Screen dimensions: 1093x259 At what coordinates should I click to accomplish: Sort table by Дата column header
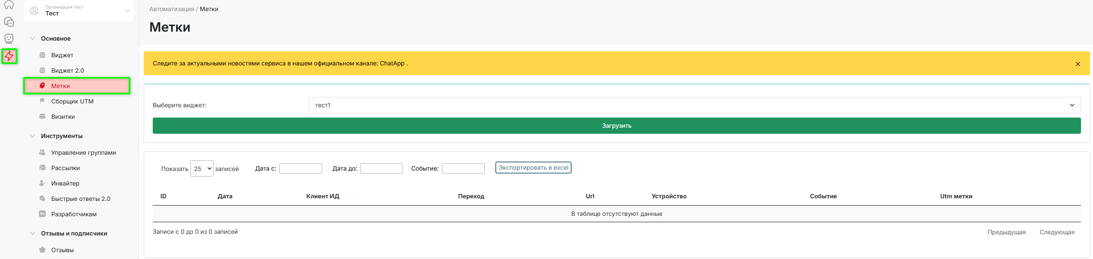(225, 196)
